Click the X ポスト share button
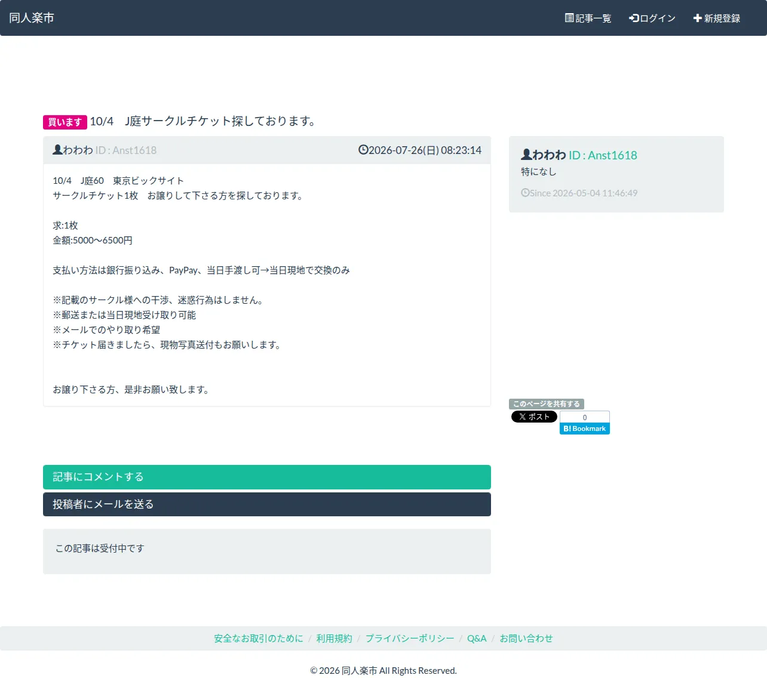Screen dimensions: 767x678 pyautogui.click(x=534, y=417)
